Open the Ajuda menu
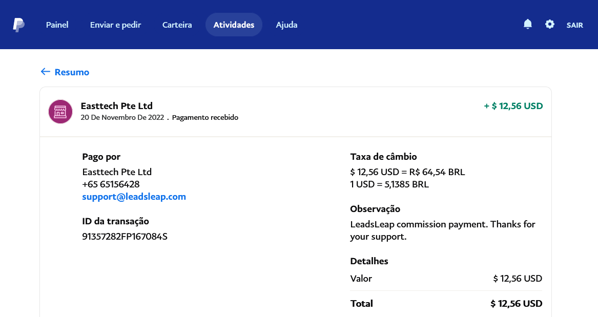The width and height of the screenshot is (598, 317). tap(286, 25)
